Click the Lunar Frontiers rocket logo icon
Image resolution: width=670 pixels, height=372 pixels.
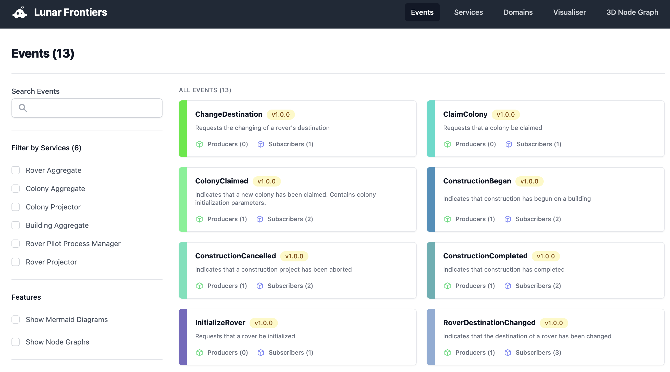[19, 12]
